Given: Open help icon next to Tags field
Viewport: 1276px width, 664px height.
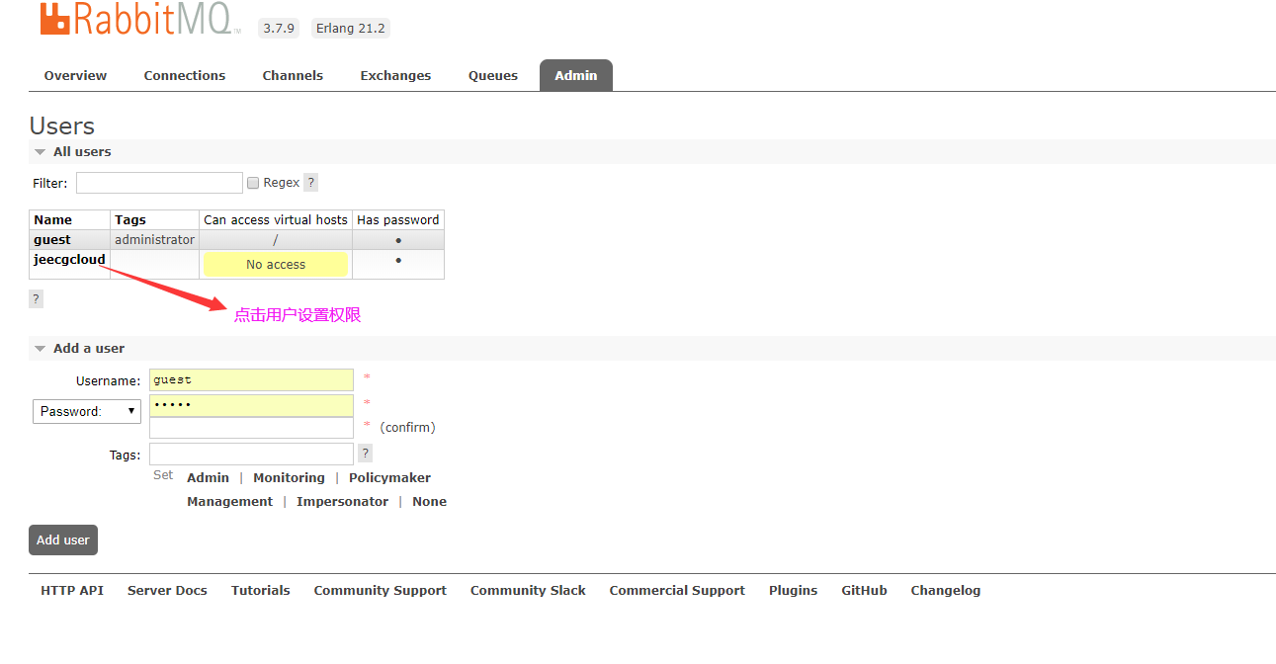Looking at the screenshot, I should (365, 454).
